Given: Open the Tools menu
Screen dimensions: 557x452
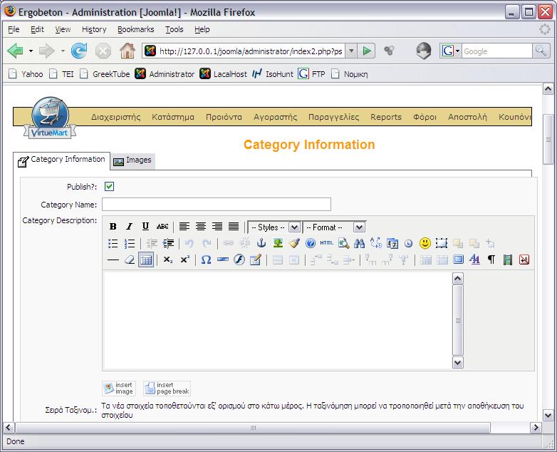Looking at the screenshot, I should point(174,29).
